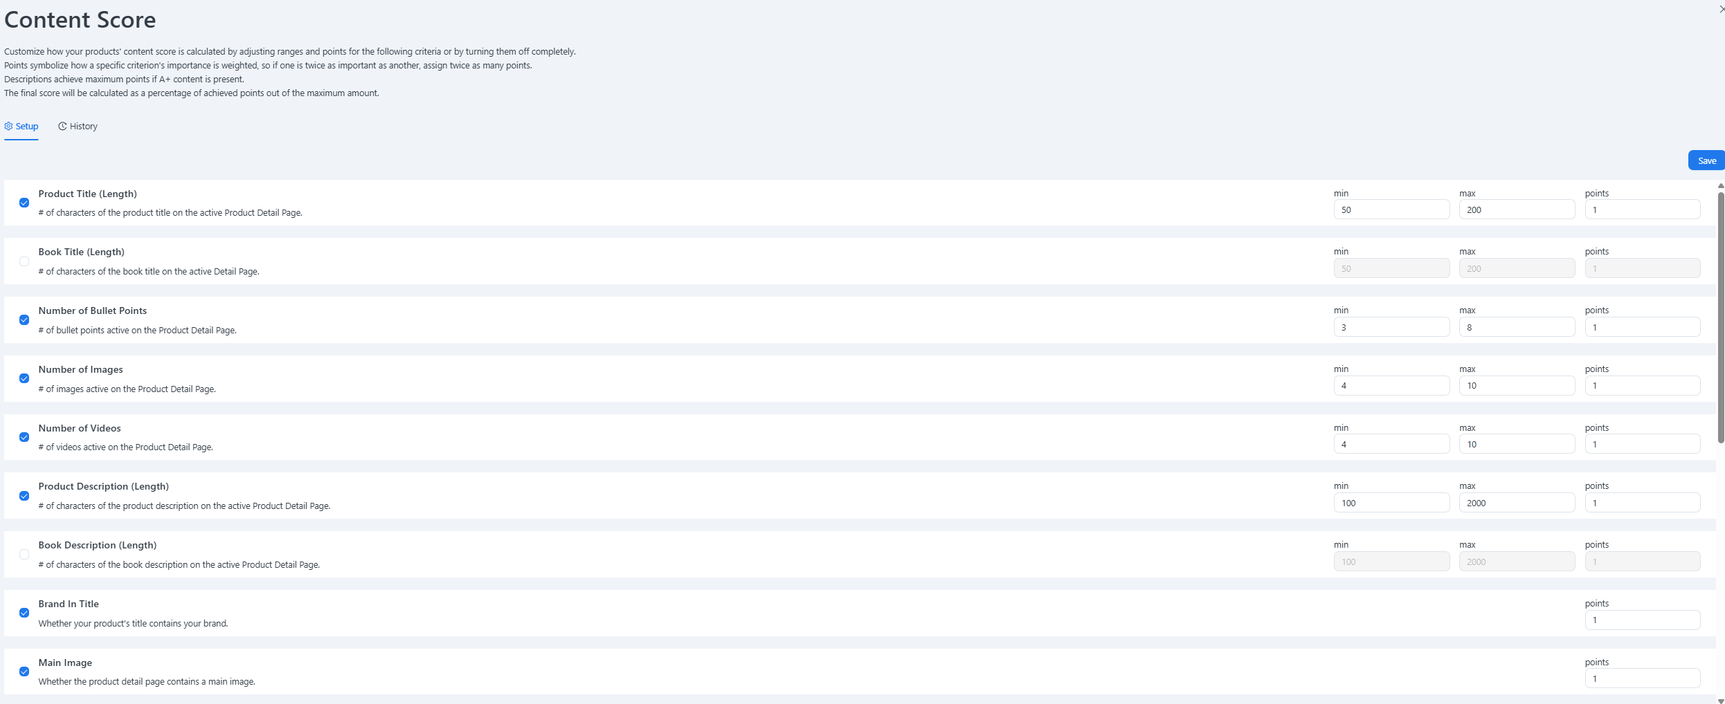Edit Product Title min field

pos(1391,210)
